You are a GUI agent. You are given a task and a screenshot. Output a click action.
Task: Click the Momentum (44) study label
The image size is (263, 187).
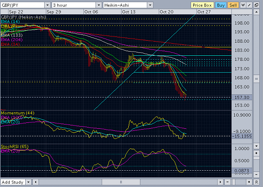point(18,113)
